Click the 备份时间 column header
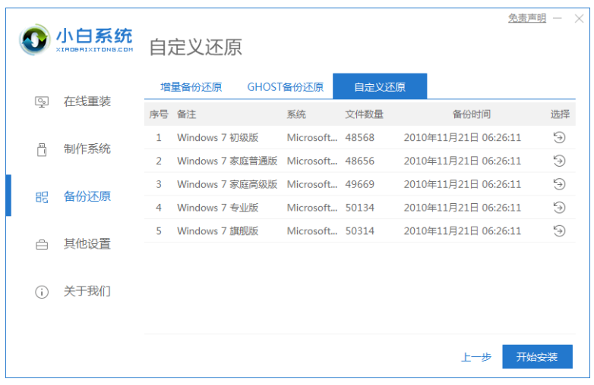 [471, 114]
